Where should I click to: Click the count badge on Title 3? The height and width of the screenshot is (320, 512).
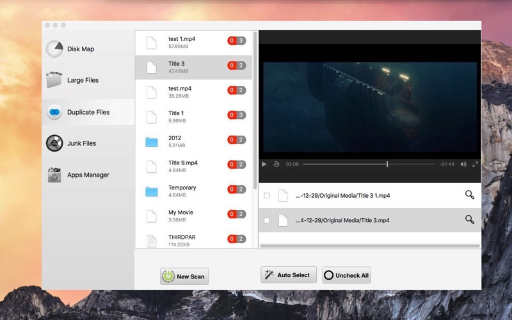click(x=237, y=66)
